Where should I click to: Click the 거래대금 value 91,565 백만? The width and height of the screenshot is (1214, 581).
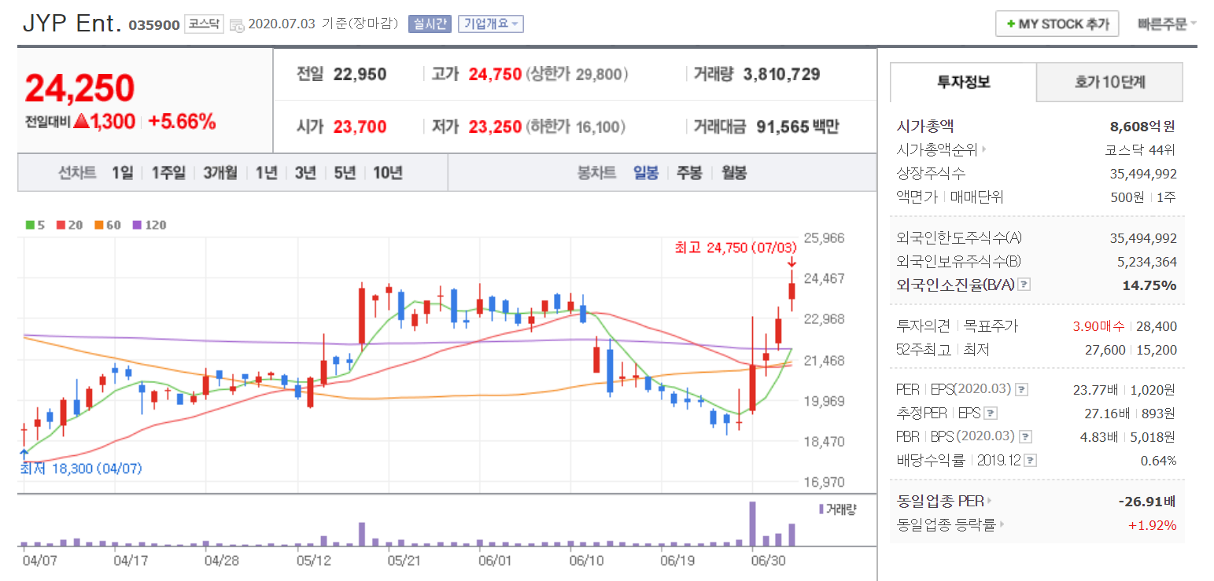(798, 127)
